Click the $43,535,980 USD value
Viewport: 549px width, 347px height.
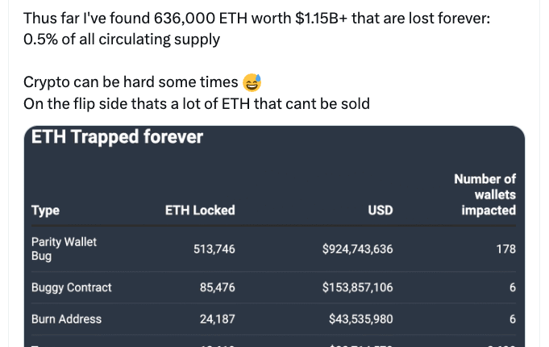point(360,319)
